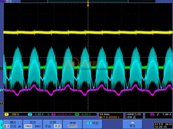Click the channel 3 trigger source badge
Screen dimensions: 173x129
tap(152, 114)
